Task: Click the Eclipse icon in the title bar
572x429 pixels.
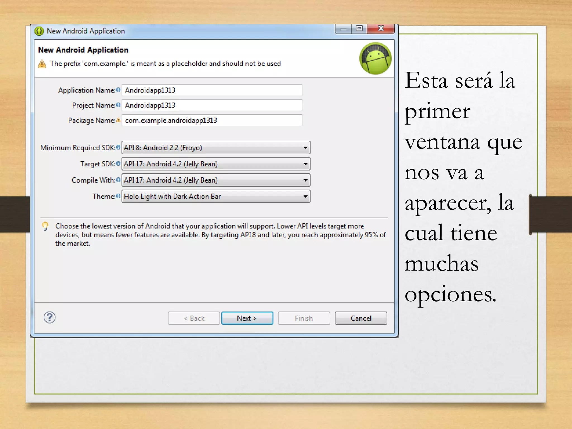Action: point(39,31)
